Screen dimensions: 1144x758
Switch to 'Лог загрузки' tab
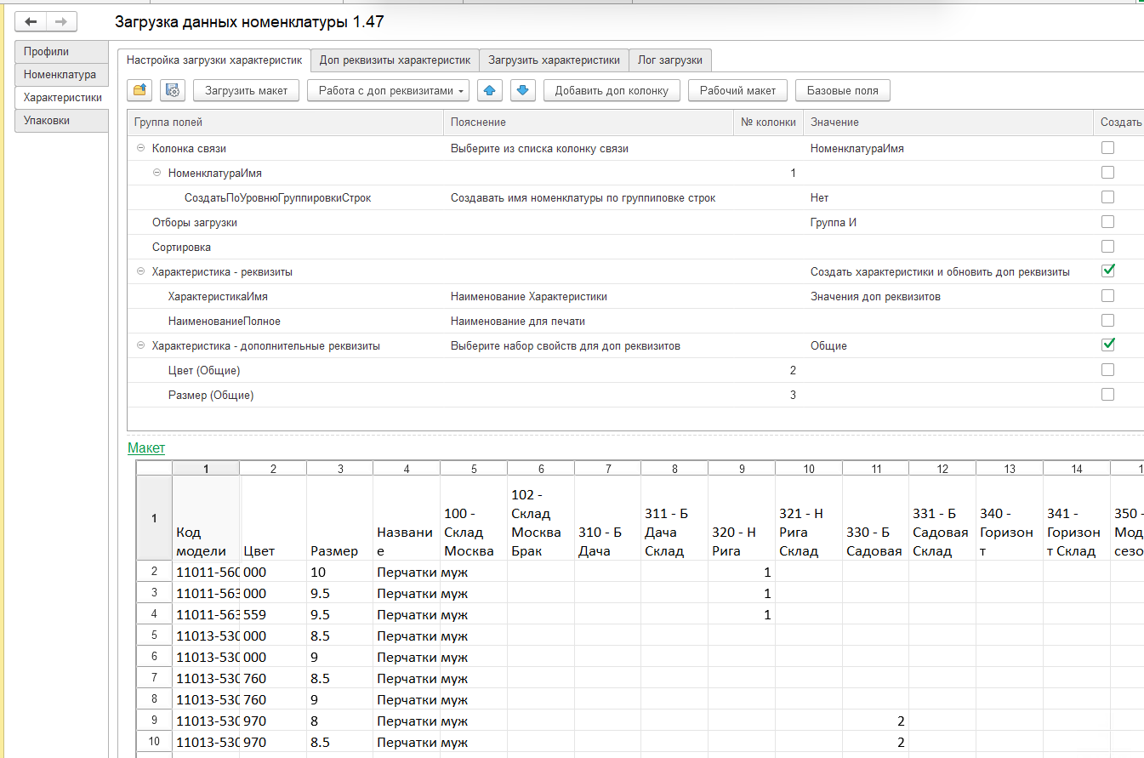pyautogui.click(x=669, y=60)
